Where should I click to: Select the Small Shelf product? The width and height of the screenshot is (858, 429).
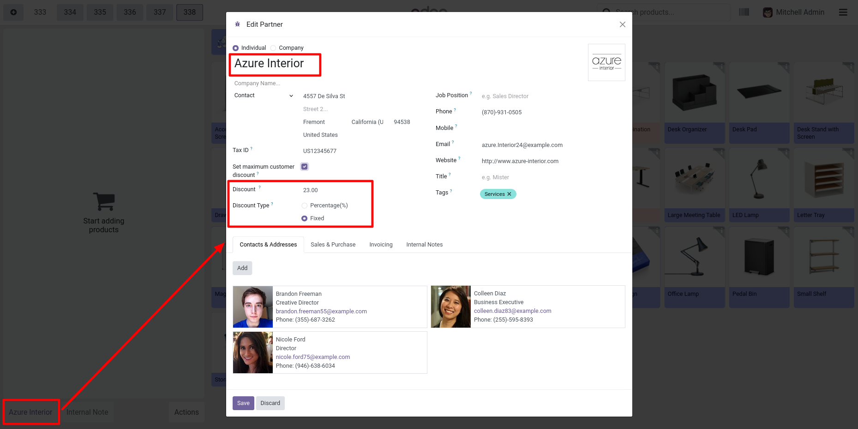click(824, 267)
